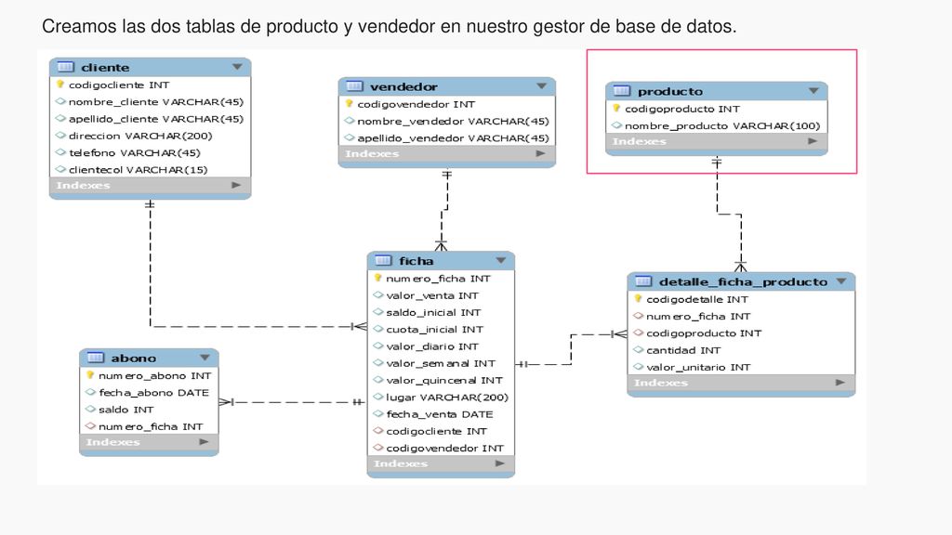
Task: Select the codigodetalle key icon
Action: click(638, 298)
